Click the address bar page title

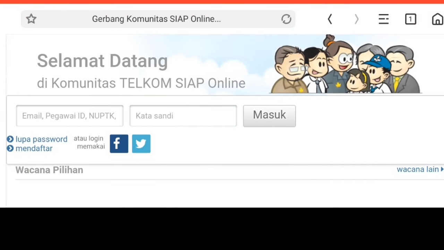pos(156,19)
